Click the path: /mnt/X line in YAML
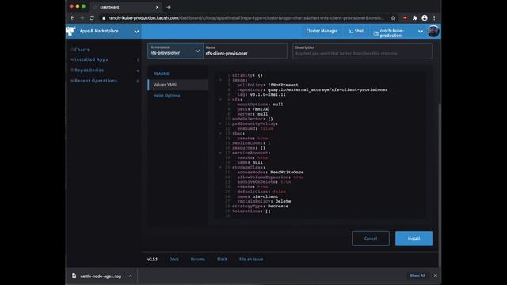 click(x=253, y=109)
